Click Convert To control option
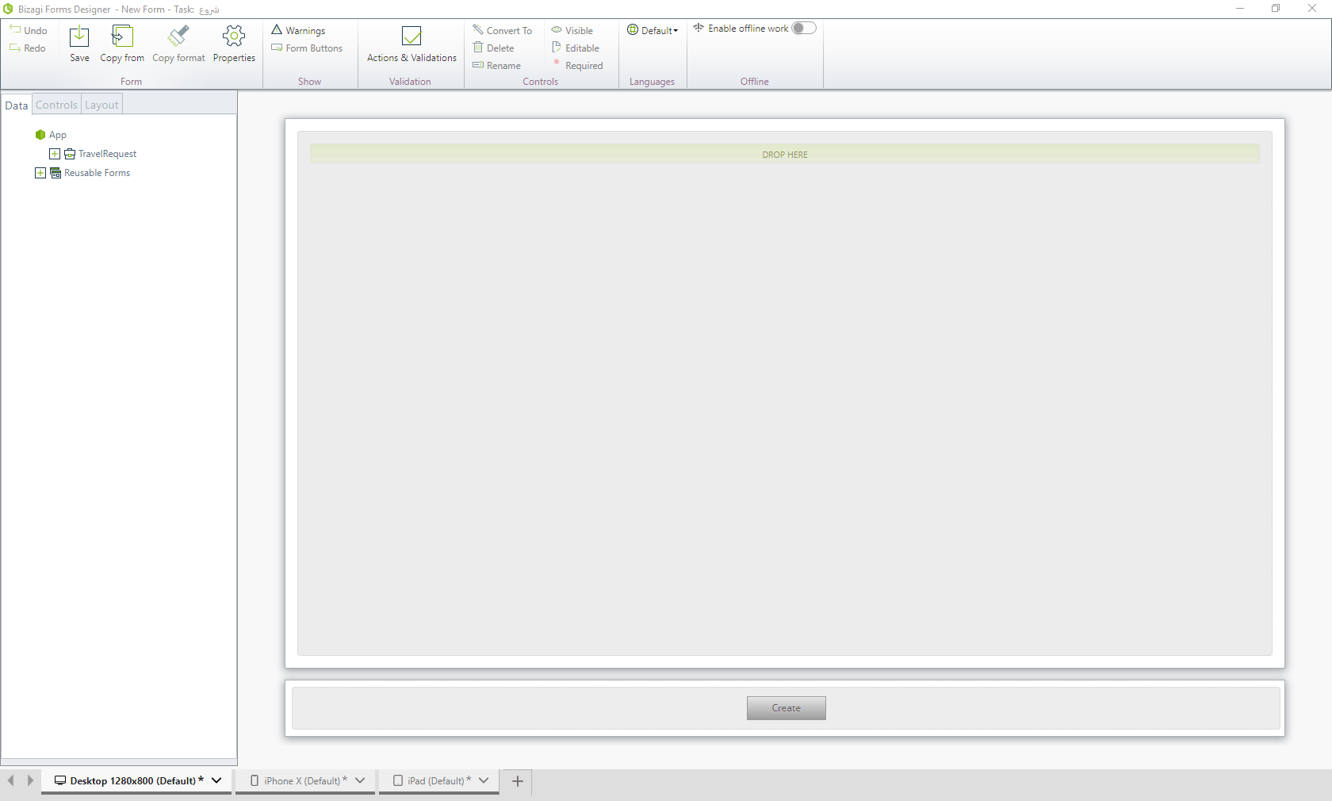The width and height of the screenshot is (1332, 801). (x=503, y=30)
